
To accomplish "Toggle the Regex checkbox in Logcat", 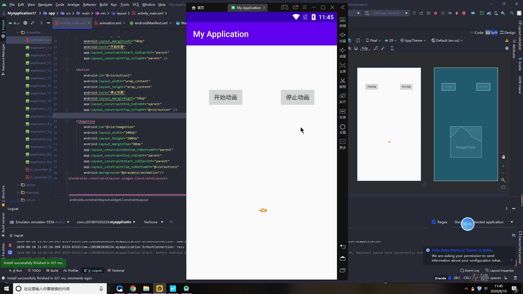I will pos(434,222).
